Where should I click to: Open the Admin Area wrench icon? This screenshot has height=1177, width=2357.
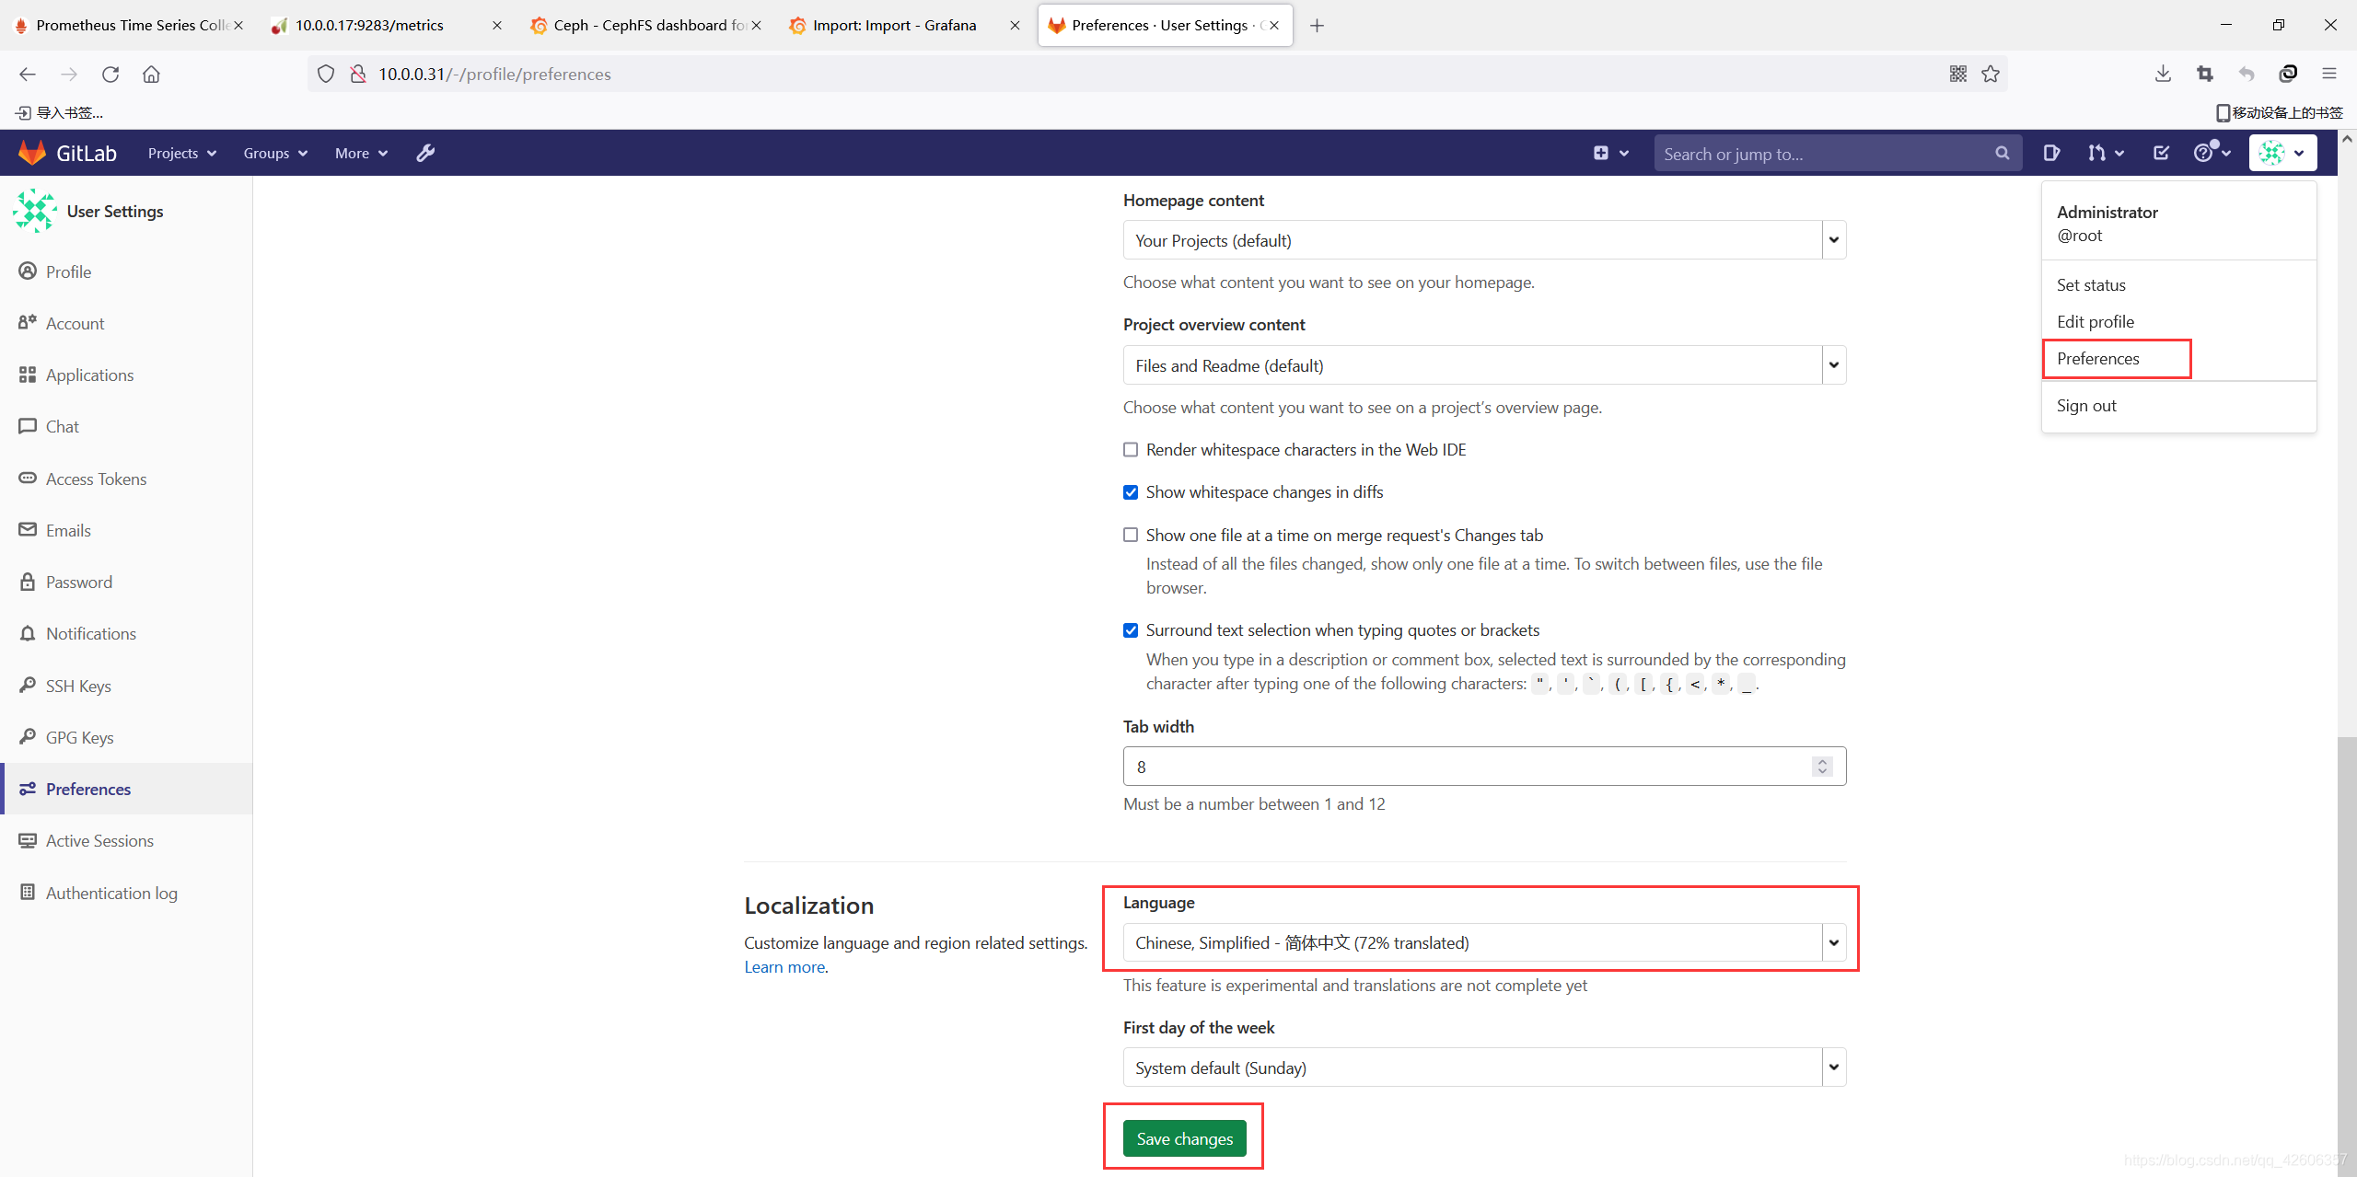click(x=424, y=153)
